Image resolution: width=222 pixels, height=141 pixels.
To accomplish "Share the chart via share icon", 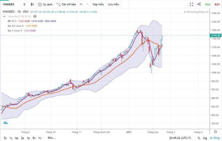I will [199, 4].
